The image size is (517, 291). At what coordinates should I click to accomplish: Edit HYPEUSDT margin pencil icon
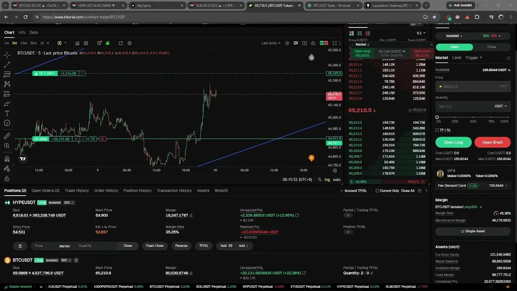(x=191, y=215)
